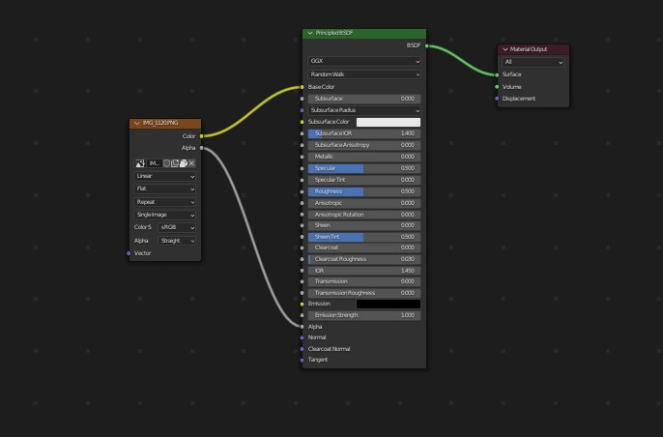Click the image name field IM...
This screenshot has width=663, height=437.
154,163
